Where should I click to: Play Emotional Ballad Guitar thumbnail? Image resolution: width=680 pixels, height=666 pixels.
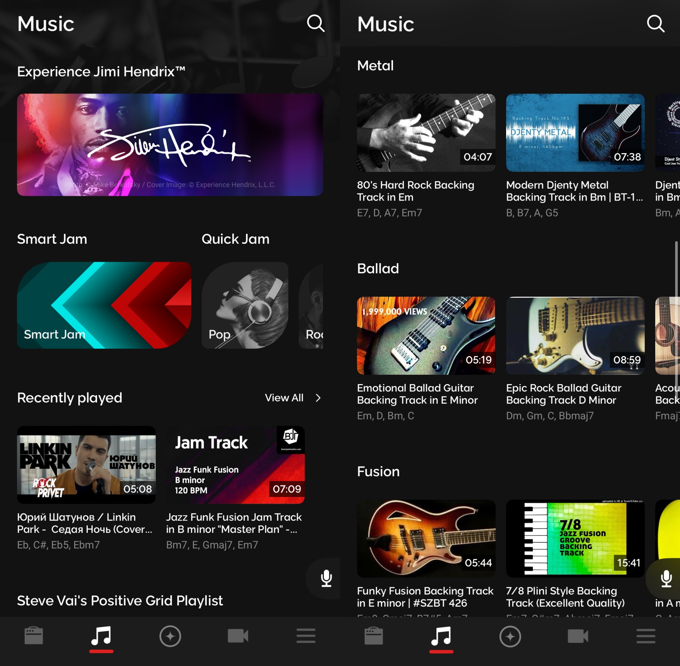(x=426, y=335)
